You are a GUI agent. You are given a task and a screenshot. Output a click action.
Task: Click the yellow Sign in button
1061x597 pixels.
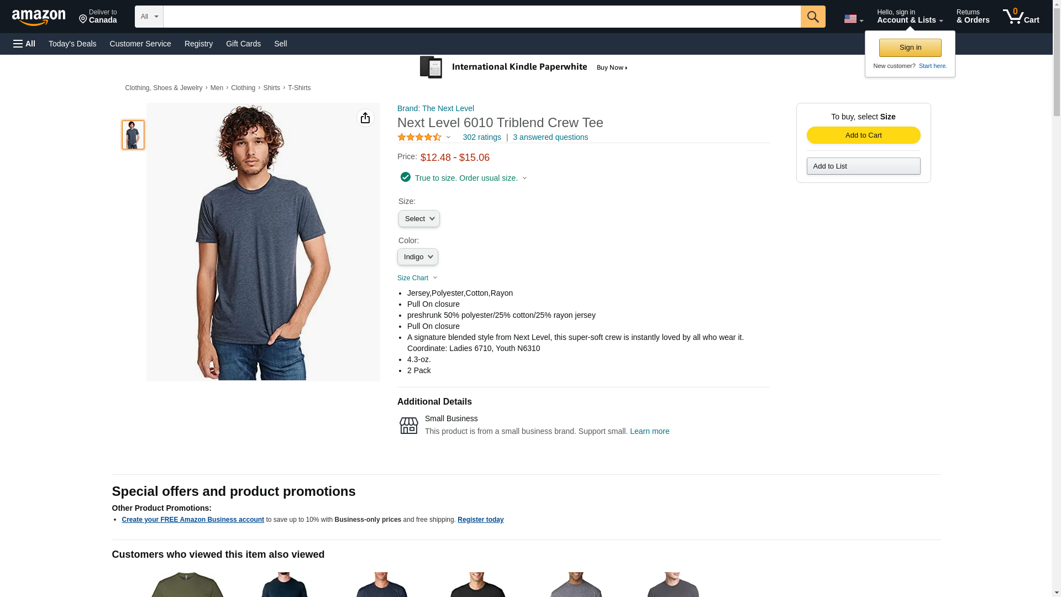(x=910, y=48)
